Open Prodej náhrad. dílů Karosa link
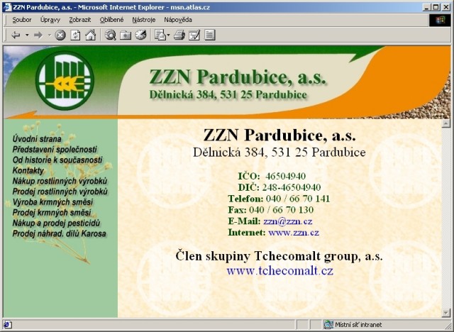The image size is (454, 332). (x=59, y=233)
